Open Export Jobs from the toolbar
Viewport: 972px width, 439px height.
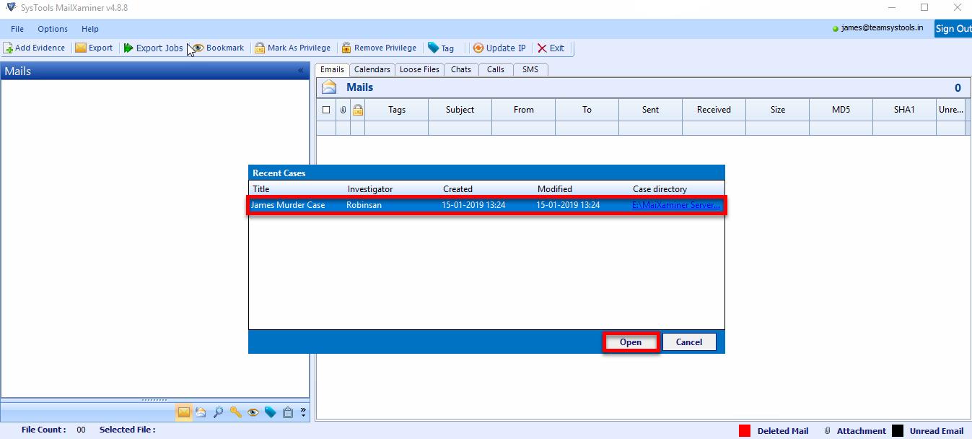tap(152, 48)
